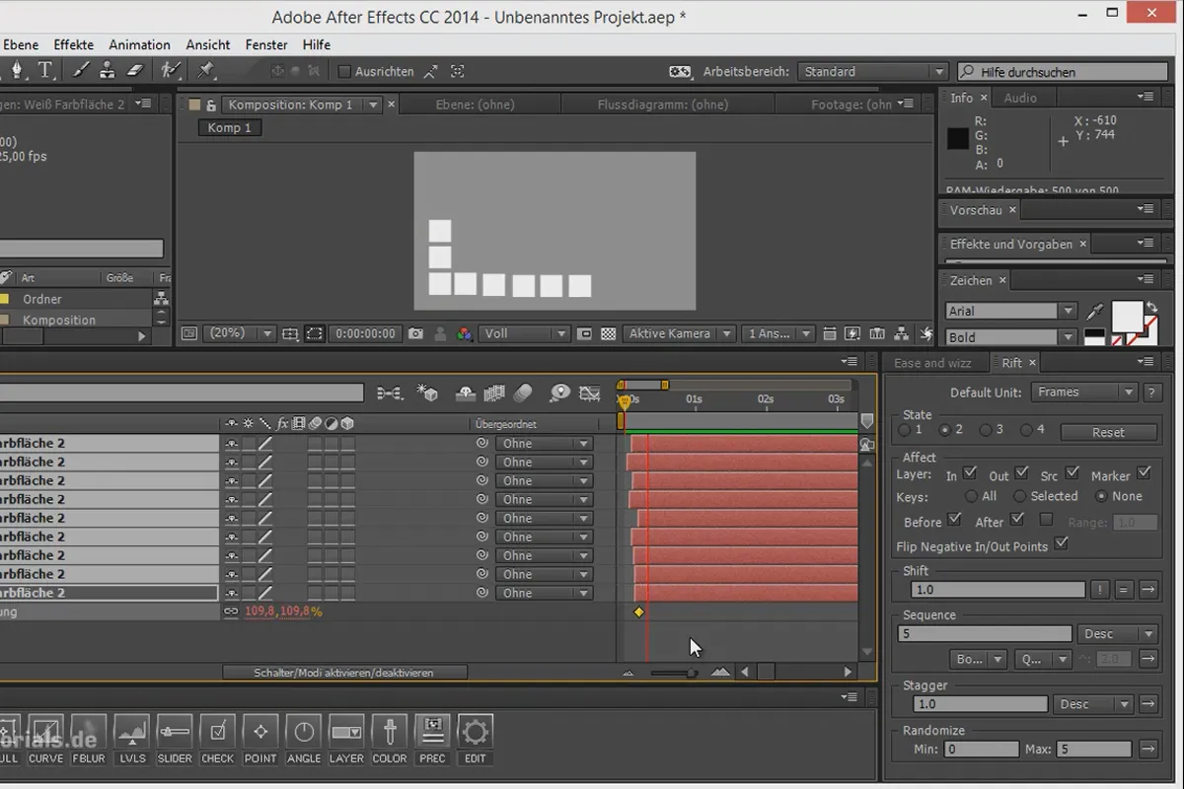
Task: Open the Fenster menu
Action: point(266,44)
